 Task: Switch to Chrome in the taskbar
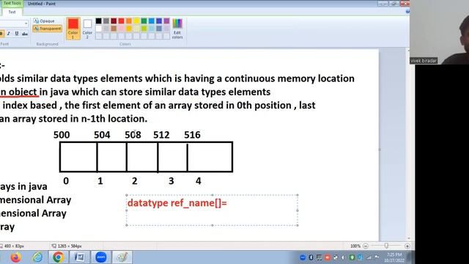point(58,257)
